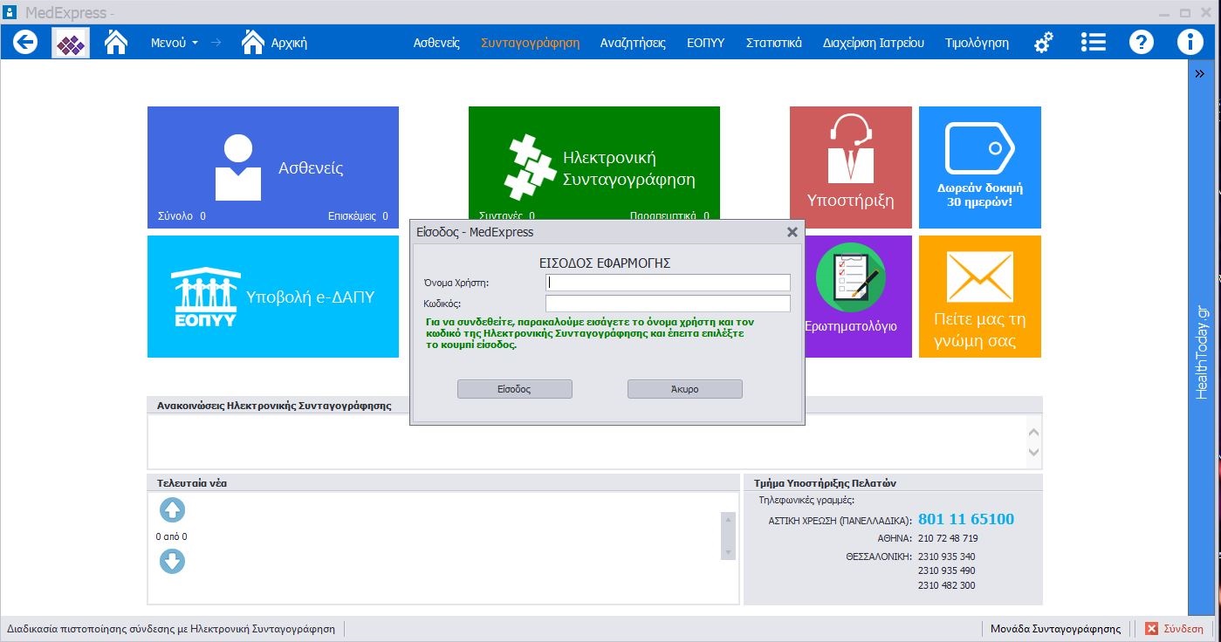This screenshot has width=1221, height=642.
Task: Click the back arrow icon in toolbar
Action: point(25,42)
